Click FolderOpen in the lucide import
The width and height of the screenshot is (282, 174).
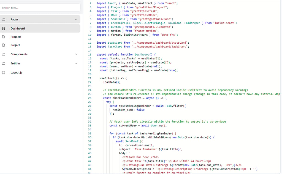192,23
